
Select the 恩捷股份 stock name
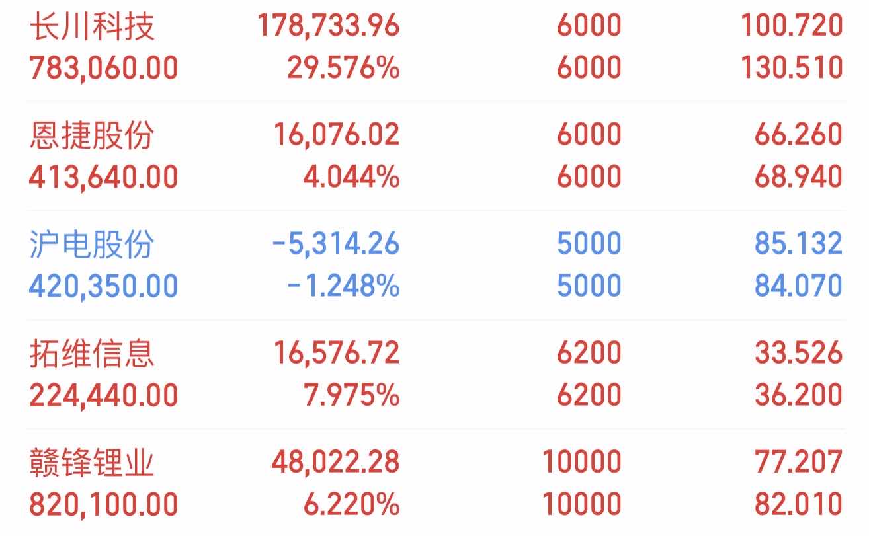click(92, 135)
